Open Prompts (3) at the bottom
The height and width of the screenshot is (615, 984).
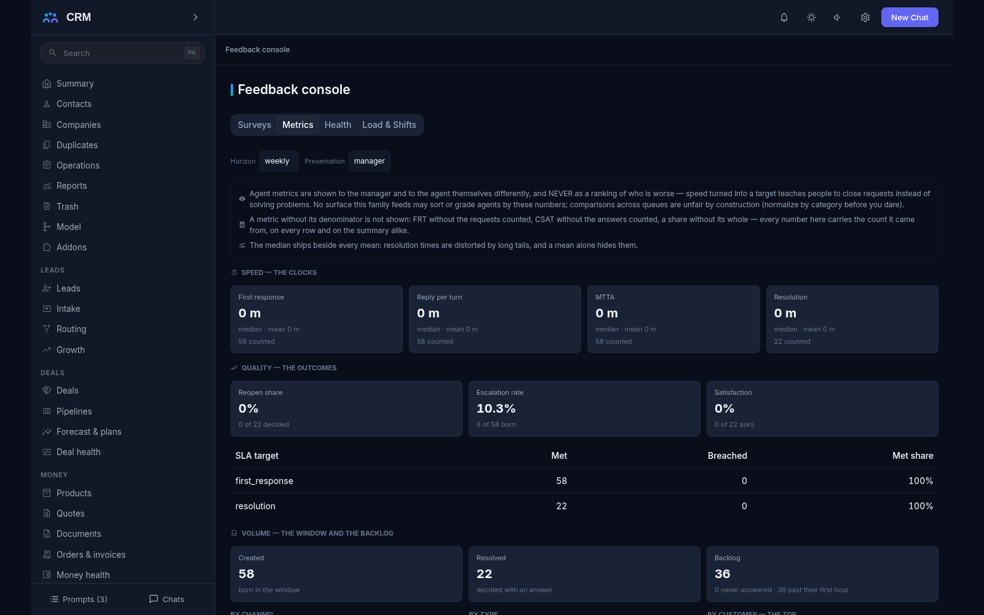point(78,599)
